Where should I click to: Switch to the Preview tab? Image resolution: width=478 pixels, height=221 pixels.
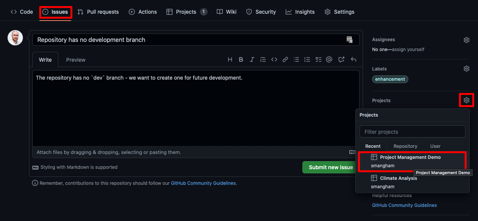pyautogui.click(x=76, y=60)
